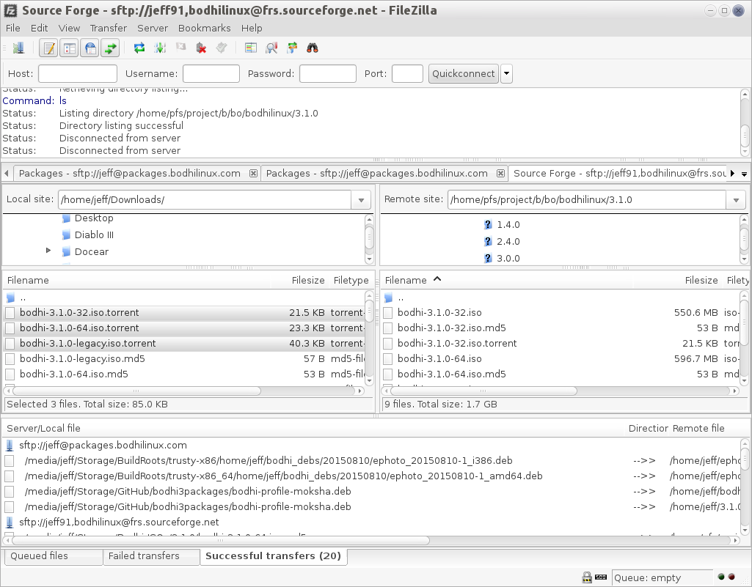Close the first Packages tab
Image resolution: width=752 pixels, height=587 pixels.
pyautogui.click(x=253, y=174)
